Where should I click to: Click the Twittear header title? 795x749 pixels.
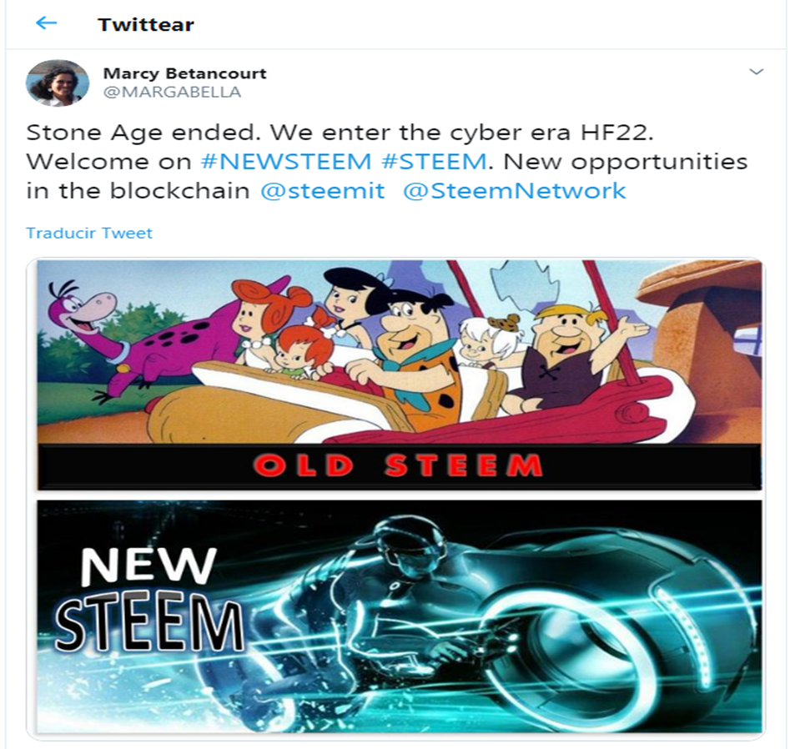point(146,24)
